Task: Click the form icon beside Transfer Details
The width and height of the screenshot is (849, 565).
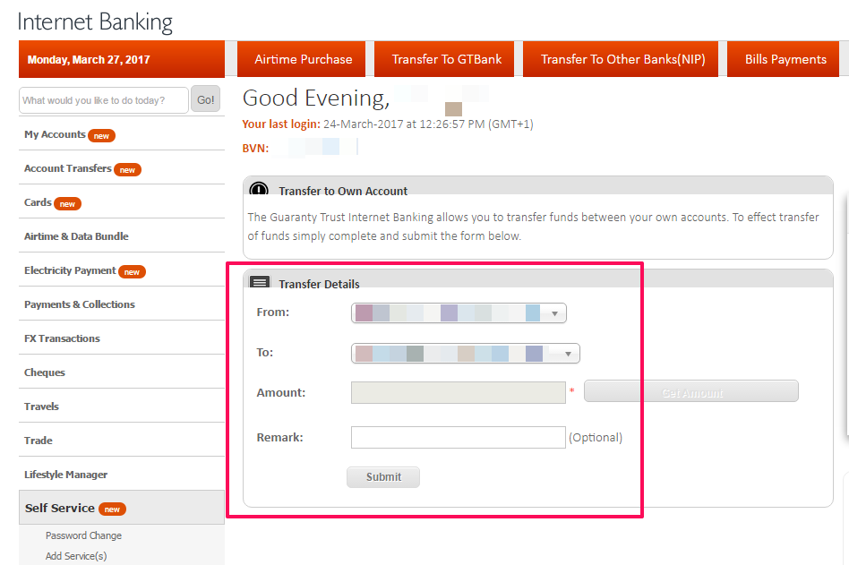Action: pos(259,281)
